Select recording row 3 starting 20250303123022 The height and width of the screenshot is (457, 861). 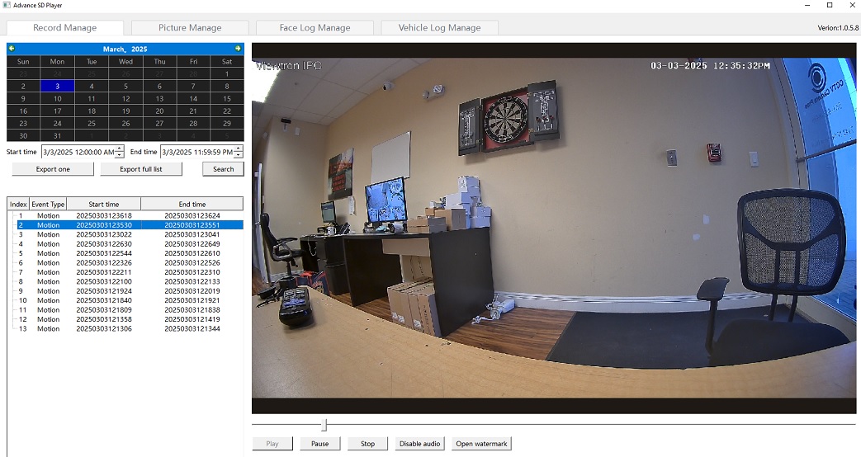[x=125, y=234]
